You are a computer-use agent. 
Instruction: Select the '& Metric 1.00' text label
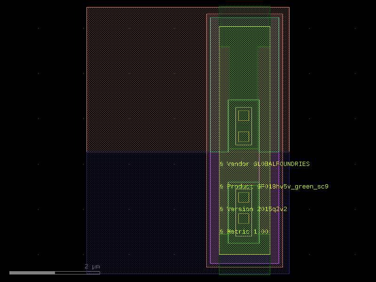[x=244, y=232]
